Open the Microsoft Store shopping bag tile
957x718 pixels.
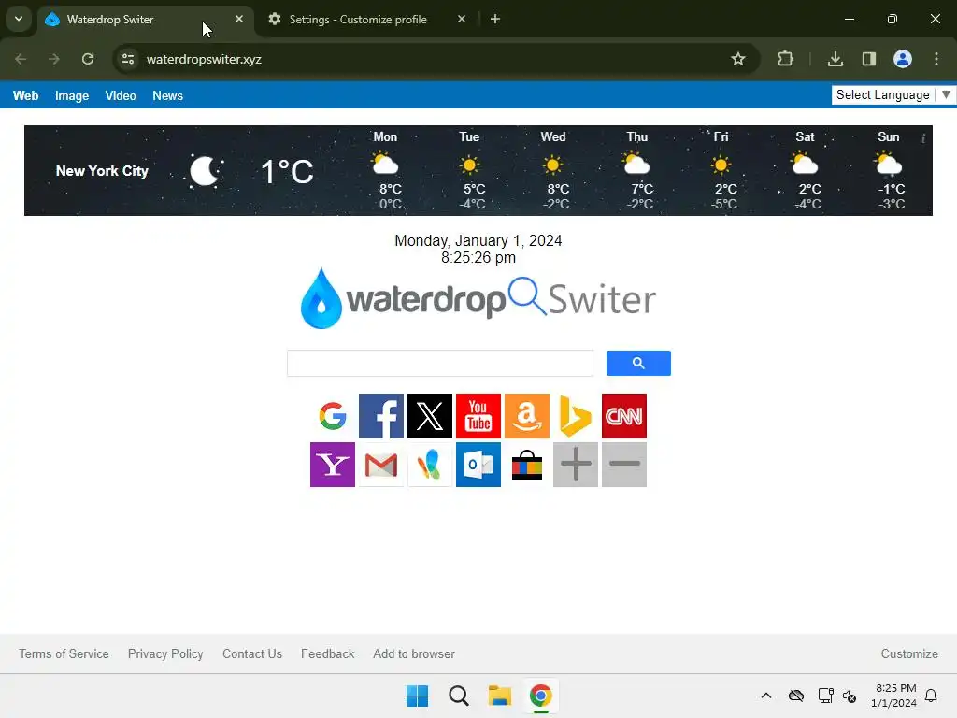(x=527, y=465)
